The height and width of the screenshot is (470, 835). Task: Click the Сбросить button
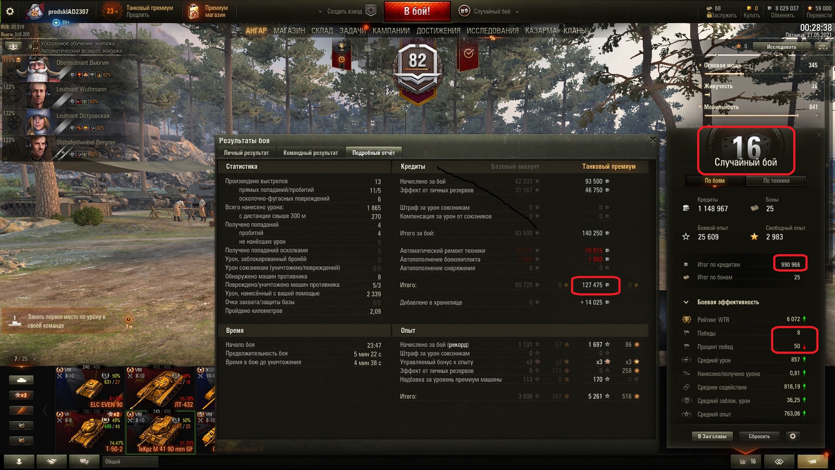tap(759, 436)
